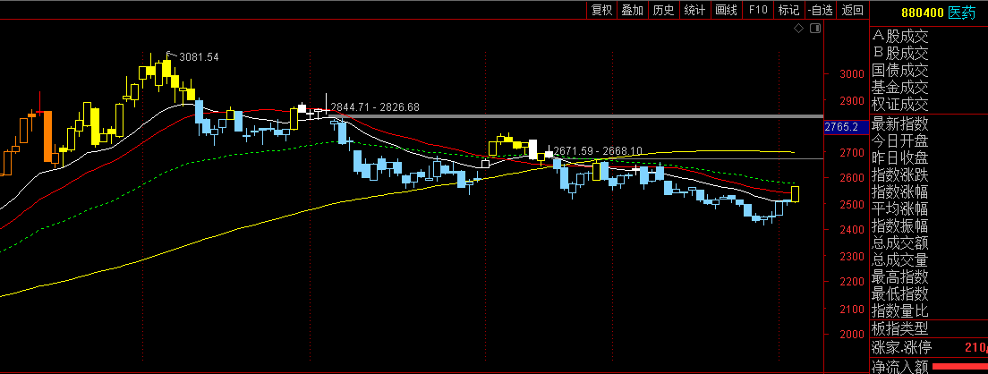This screenshot has width=988, height=374.
Task: Click the latest yellow candlestick on the chart
Action: tap(795, 193)
